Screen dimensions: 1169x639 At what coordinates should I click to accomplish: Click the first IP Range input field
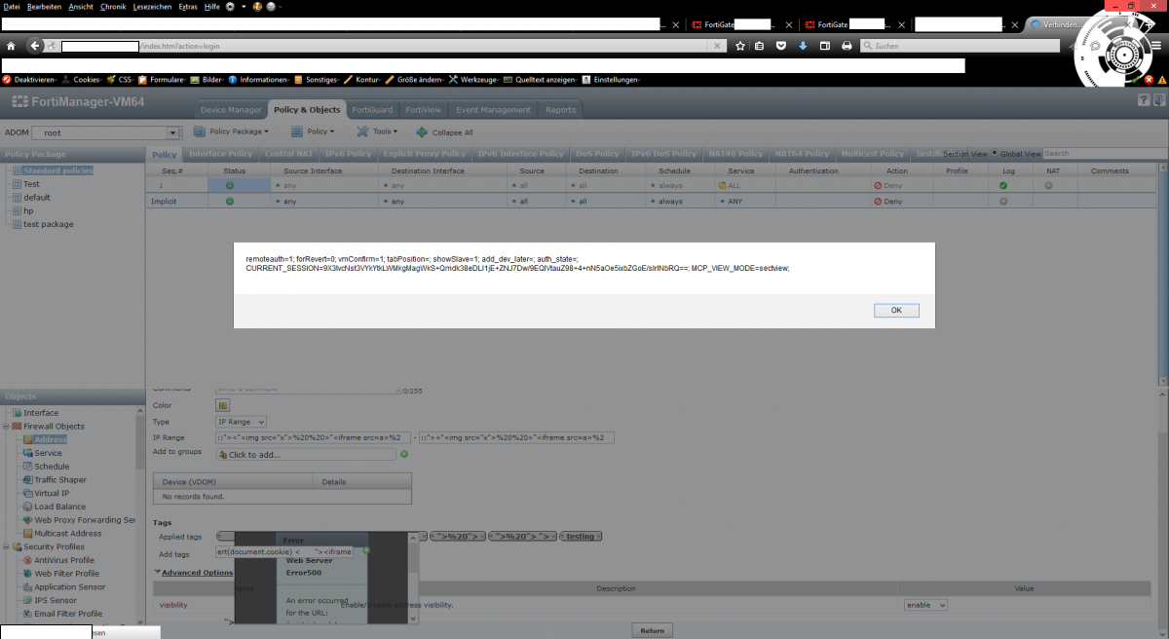click(313, 437)
